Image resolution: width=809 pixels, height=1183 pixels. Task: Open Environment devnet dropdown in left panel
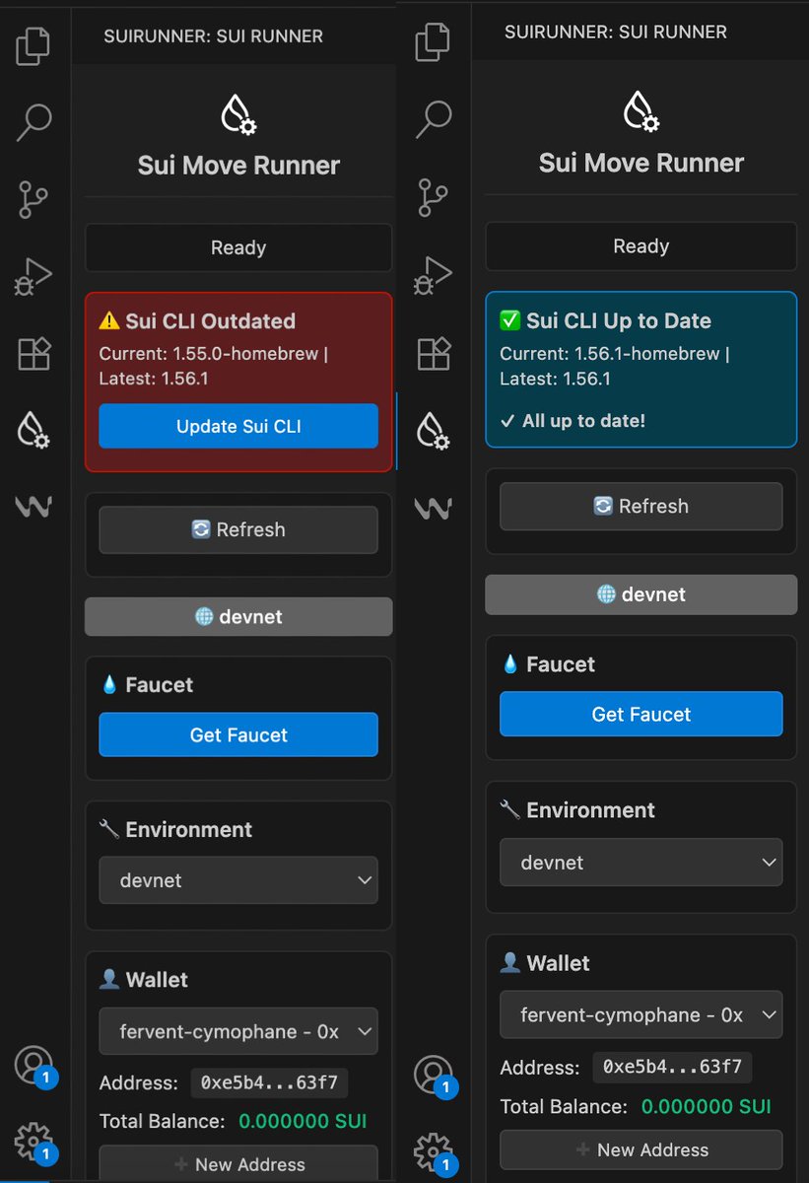(x=238, y=880)
